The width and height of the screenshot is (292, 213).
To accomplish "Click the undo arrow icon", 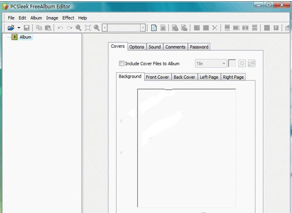I will [x=60, y=28].
